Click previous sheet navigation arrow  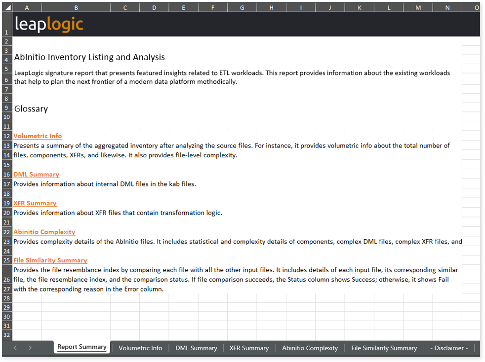click(15, 348)
